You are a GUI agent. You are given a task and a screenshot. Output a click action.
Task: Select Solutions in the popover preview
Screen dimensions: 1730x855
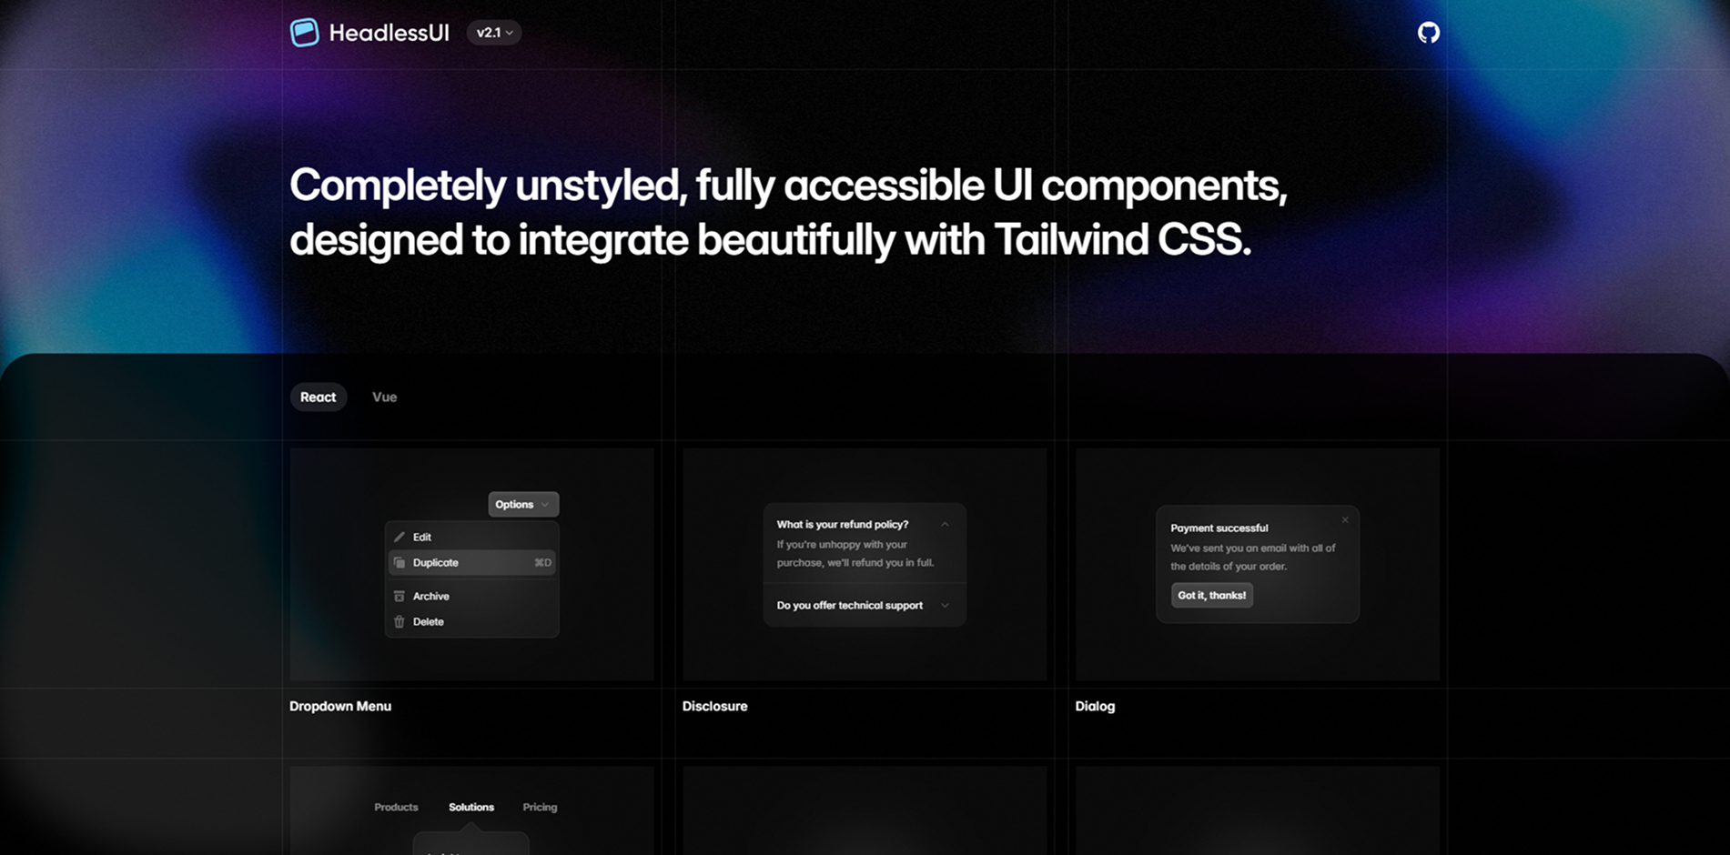click(471, 807)
